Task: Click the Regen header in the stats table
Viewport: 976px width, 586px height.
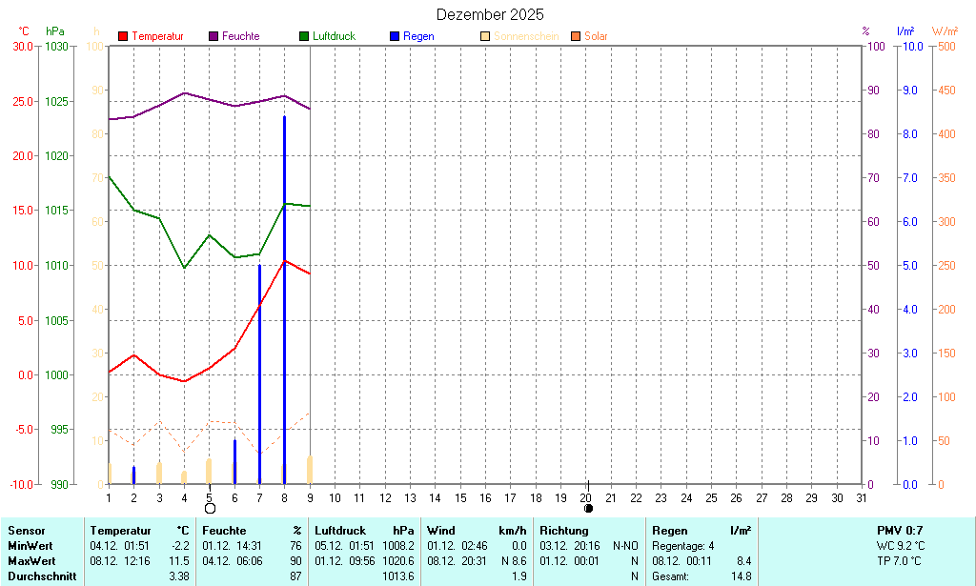Action: 668,531
